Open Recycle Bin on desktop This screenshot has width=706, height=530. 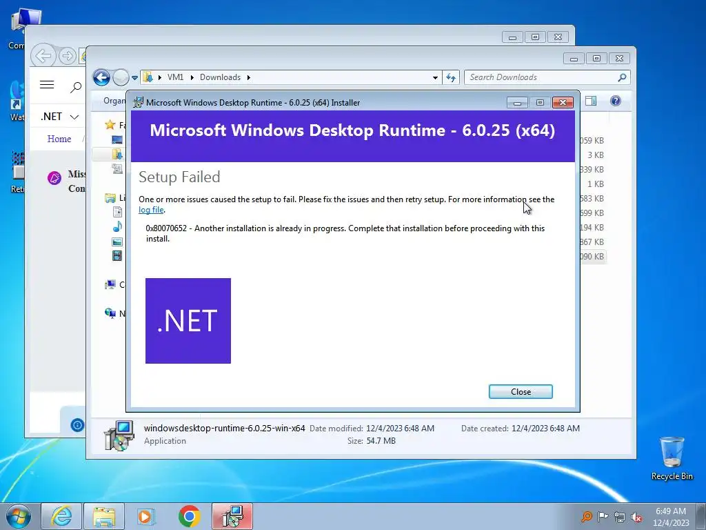(x=672, y=458)
